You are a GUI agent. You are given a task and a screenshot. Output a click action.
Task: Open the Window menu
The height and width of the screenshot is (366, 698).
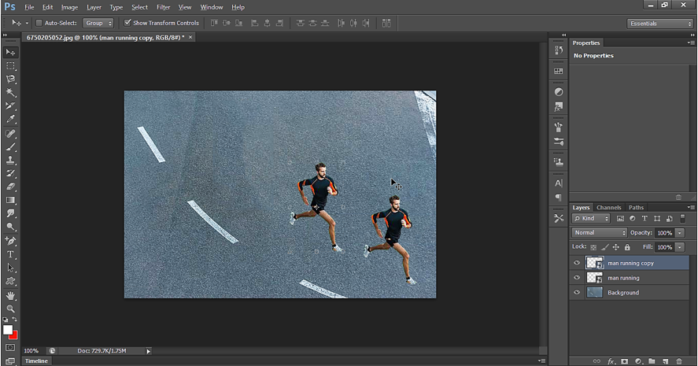coord(212,7)
